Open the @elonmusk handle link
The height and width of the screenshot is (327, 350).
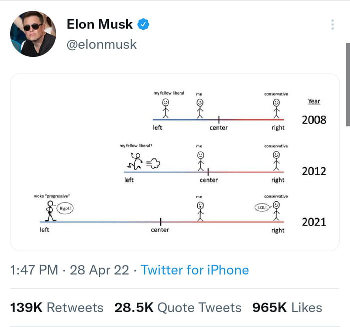click(x=102, y=44)
